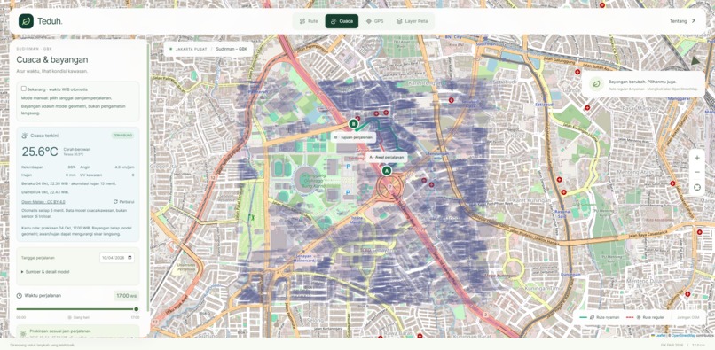Open the OpenStreetMap attribution link

point(683,335)
